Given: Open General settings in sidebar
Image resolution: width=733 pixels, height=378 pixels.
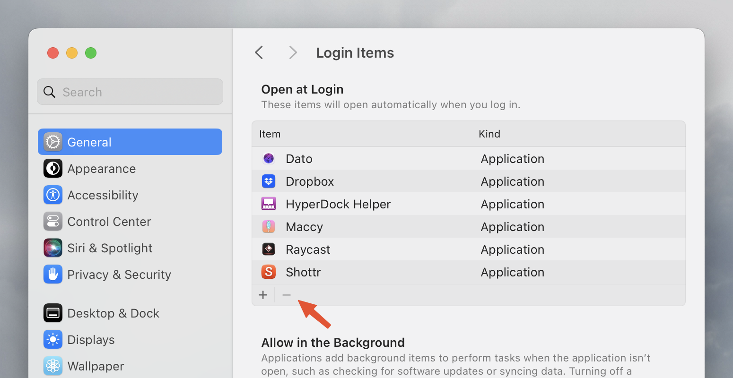Looking at the screenshot, I should pyautogui.click(x=130, y=142).
